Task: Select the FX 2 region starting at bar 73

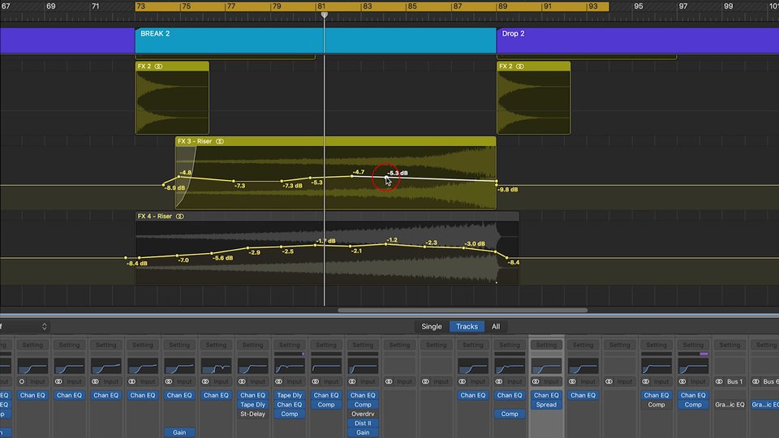Action: coord(172,98)
